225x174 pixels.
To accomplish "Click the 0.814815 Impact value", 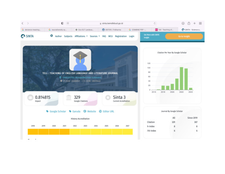I will pos(43,98).
